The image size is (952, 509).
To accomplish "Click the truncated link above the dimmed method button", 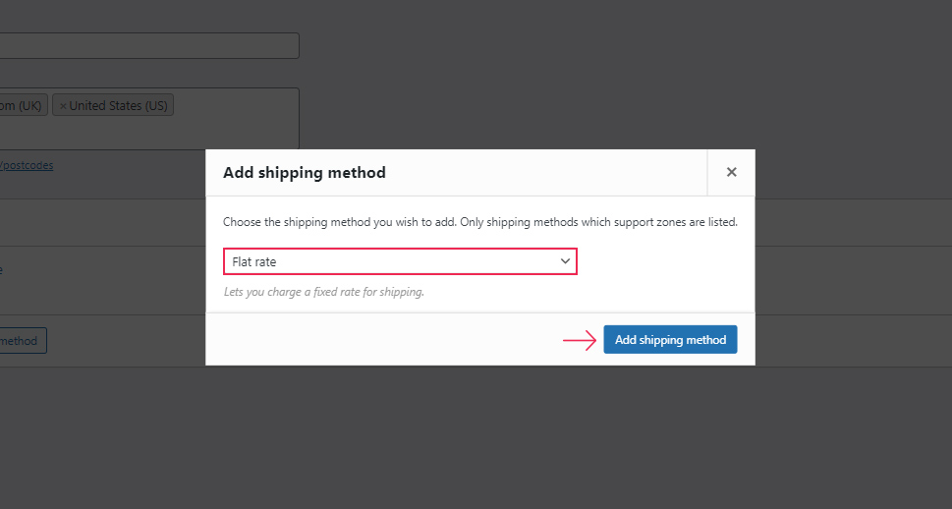I will pyautogui.click(x=1, y=269).
